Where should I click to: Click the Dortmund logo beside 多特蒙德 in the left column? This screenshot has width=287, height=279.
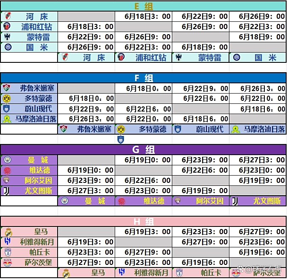[6, 98]
